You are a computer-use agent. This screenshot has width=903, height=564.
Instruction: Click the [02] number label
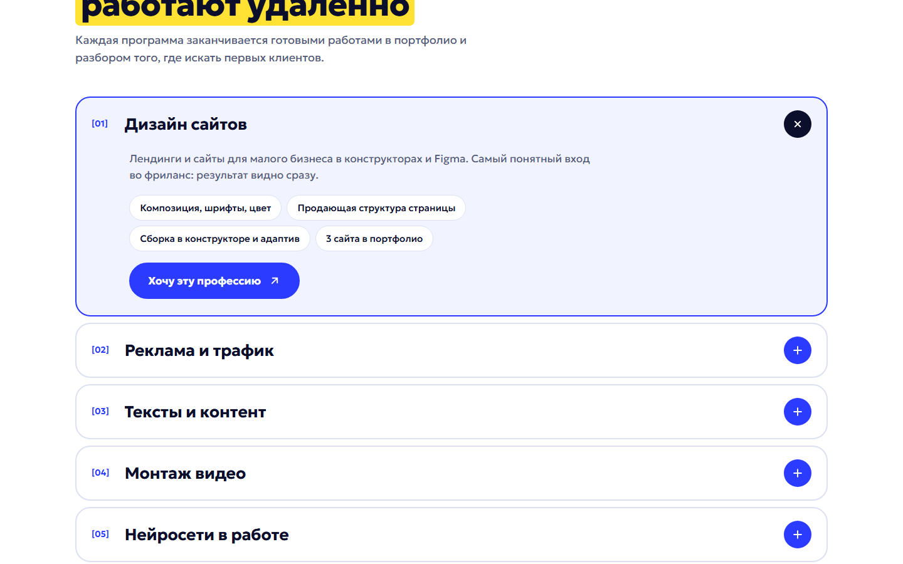[100, 350]
